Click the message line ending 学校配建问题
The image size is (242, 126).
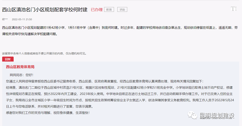pos(29,34)
